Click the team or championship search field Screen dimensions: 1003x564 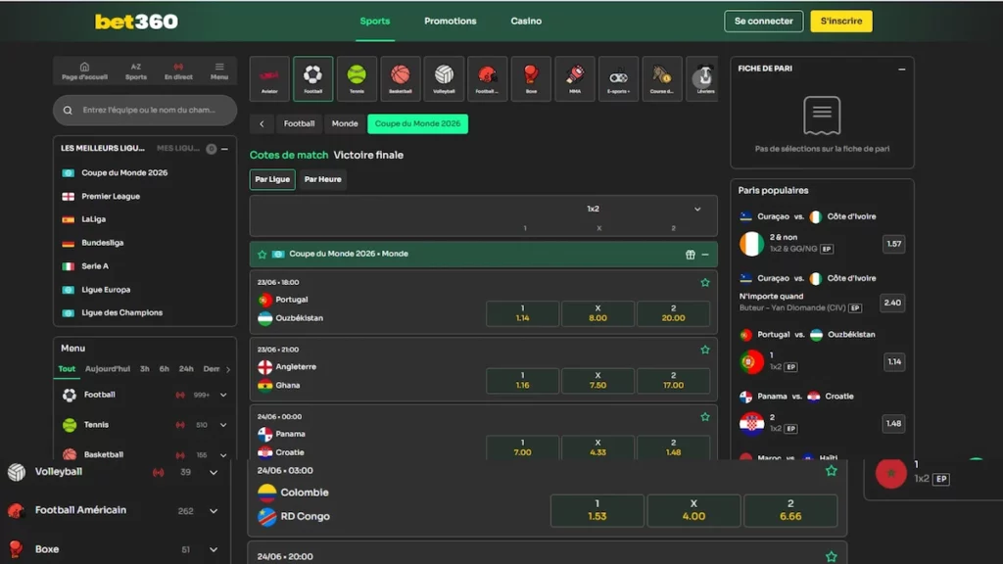pyautogui.click(x=145, y=110)
